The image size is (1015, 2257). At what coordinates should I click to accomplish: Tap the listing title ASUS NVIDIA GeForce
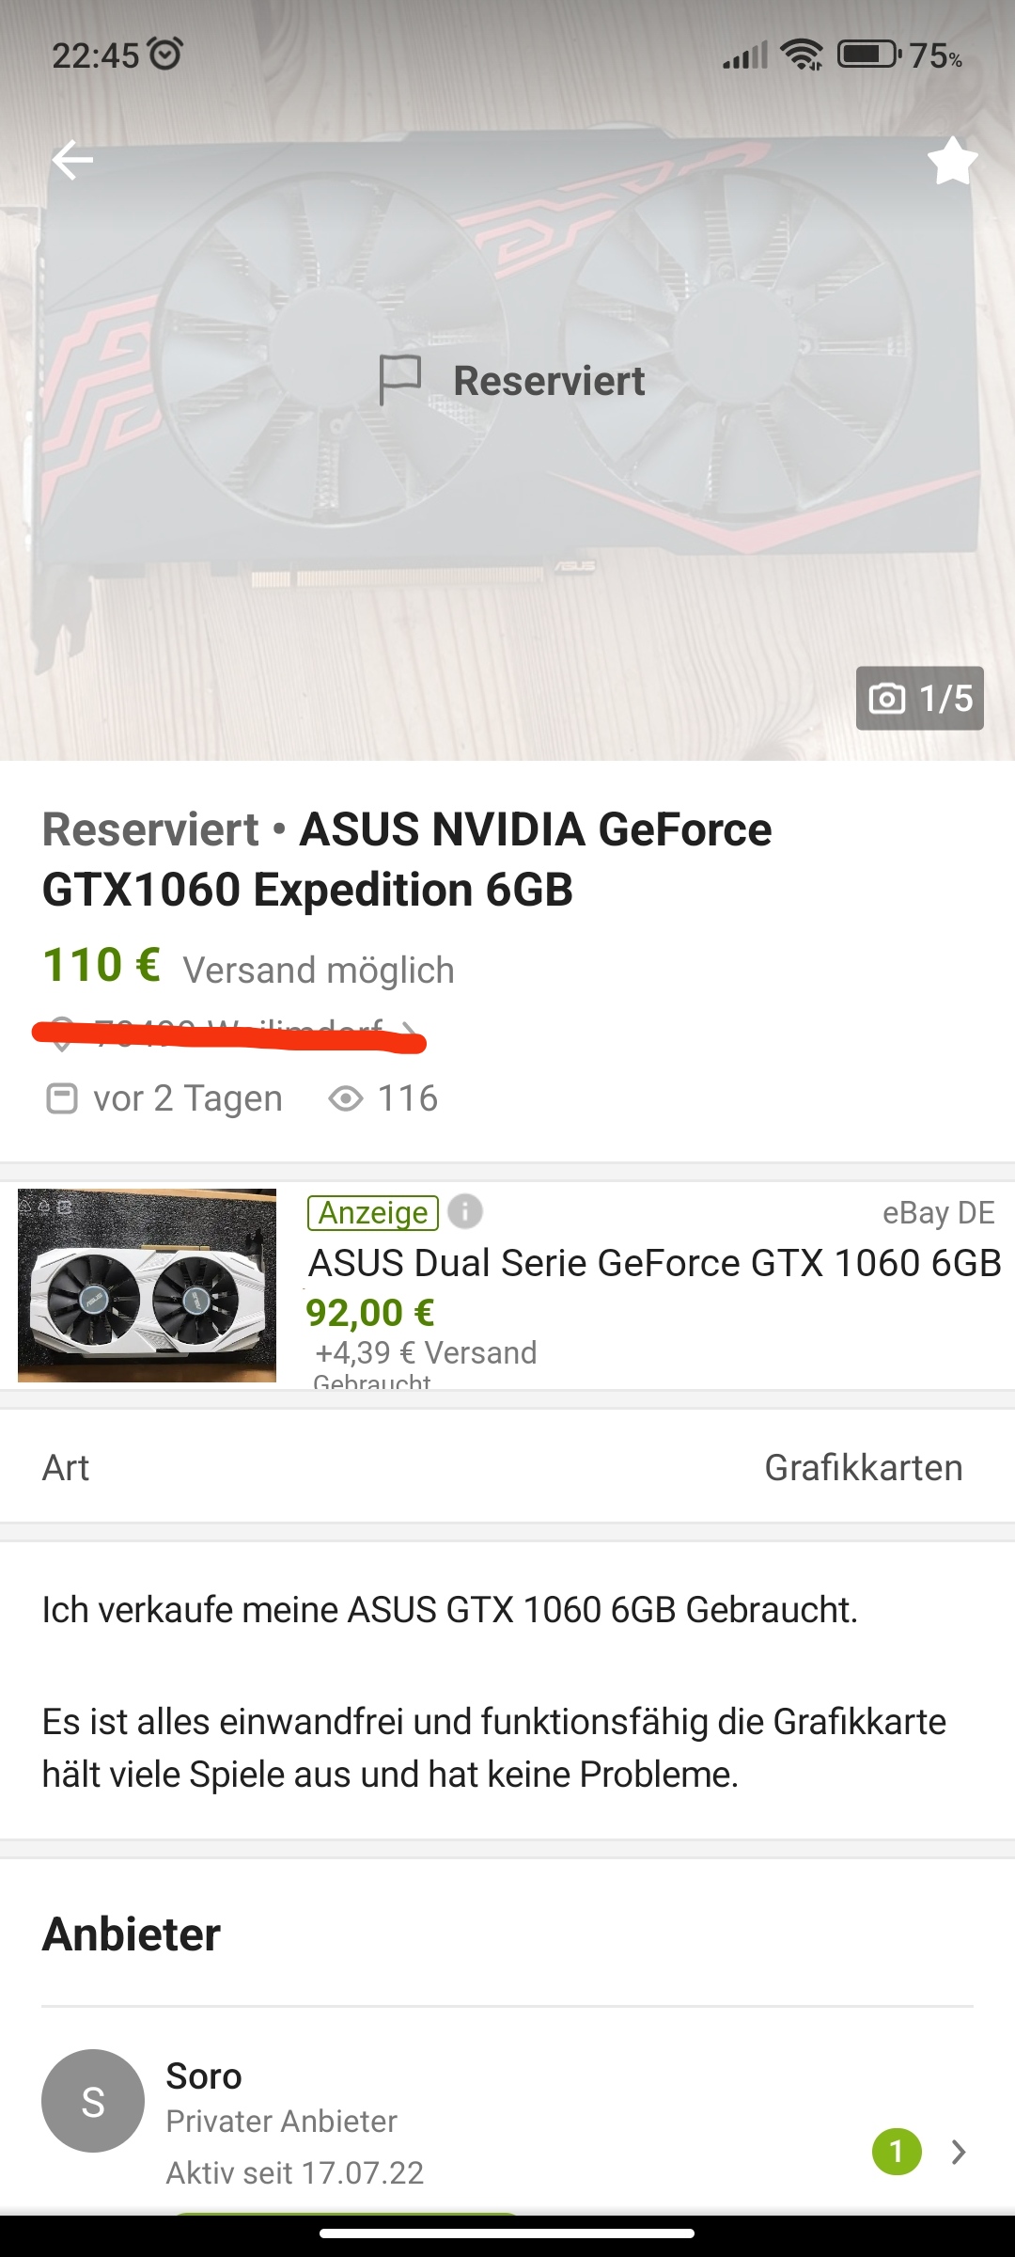click(407, 860)
